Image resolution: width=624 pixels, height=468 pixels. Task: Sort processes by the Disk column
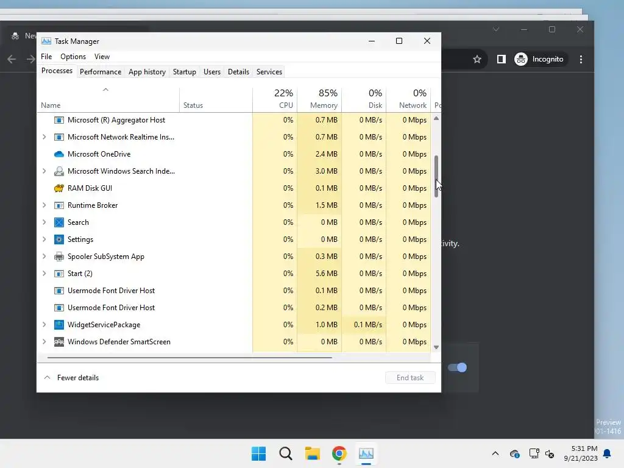[364, 99]
